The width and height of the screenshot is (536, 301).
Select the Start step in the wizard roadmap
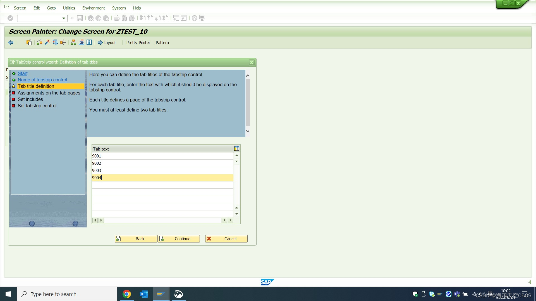[23, 73]
